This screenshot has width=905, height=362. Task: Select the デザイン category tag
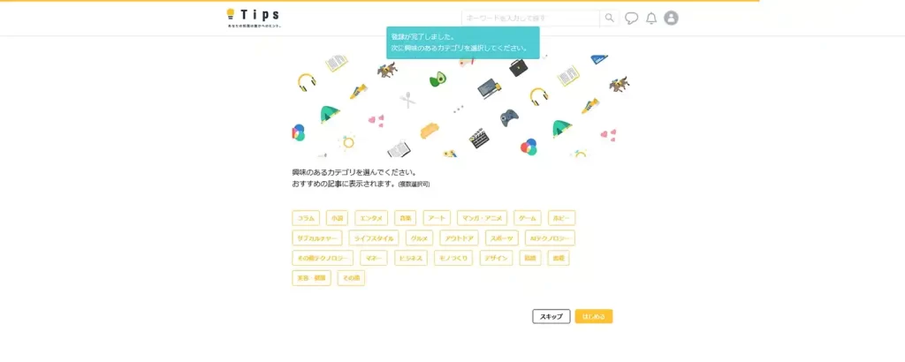[x=497, y=258]
